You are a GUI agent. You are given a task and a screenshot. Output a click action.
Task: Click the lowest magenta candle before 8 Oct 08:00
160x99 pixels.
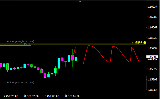(45, 75)
